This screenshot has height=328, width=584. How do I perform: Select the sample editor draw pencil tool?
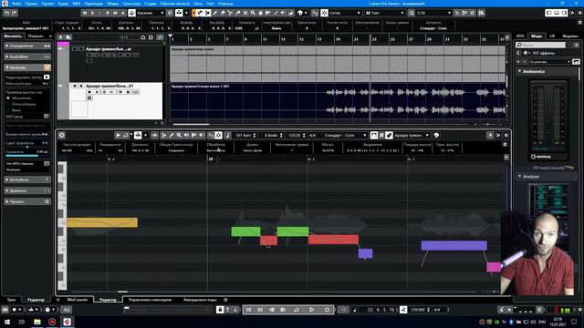click(x=172, y=136)
